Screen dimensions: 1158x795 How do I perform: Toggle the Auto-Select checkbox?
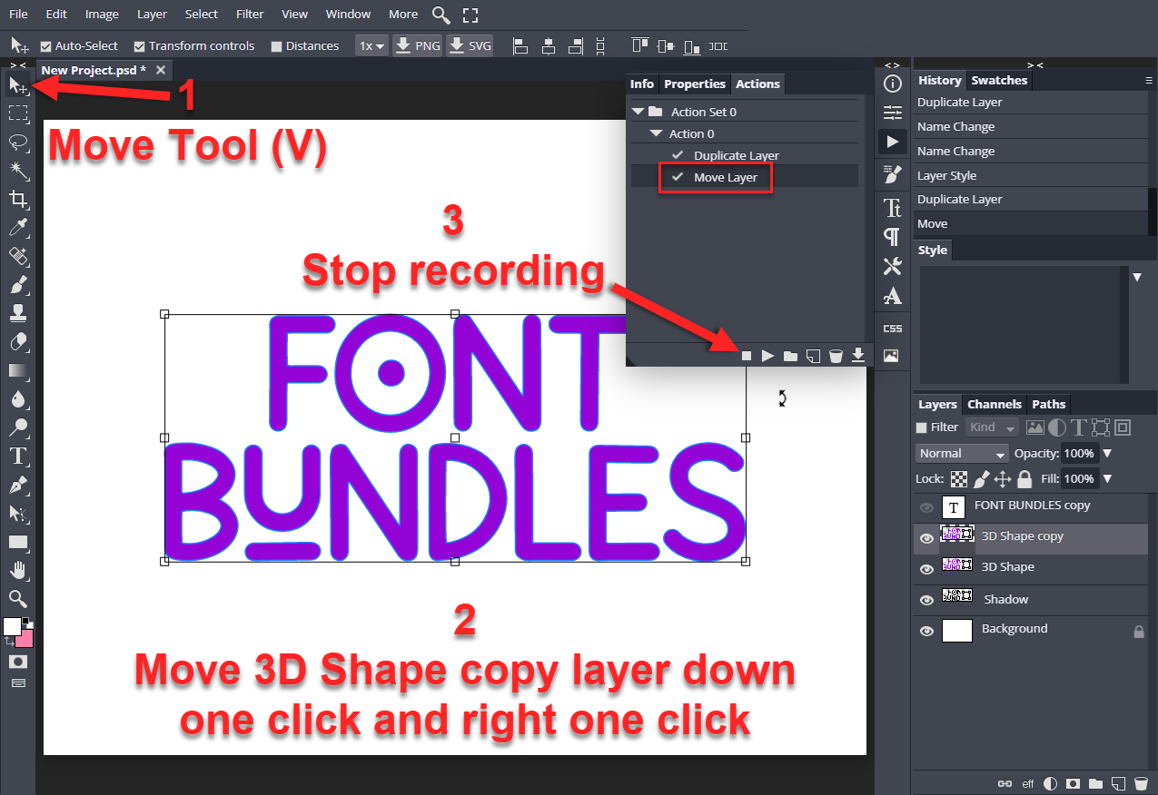click(45, 46)
